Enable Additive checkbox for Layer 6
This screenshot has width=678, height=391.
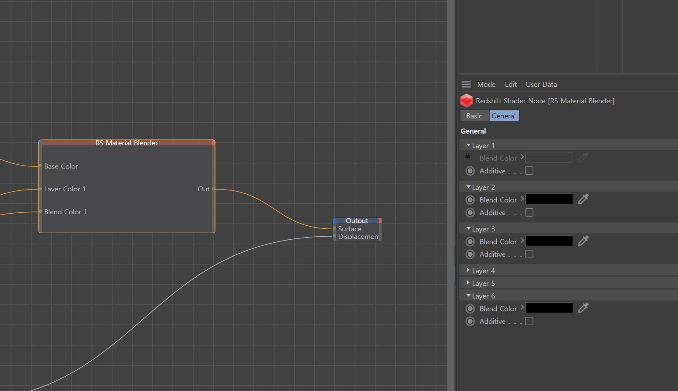click(529, 321)
